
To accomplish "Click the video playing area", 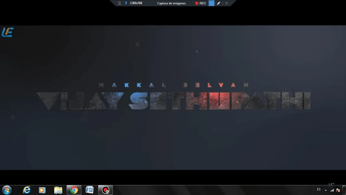I will [x=173, y=97].
